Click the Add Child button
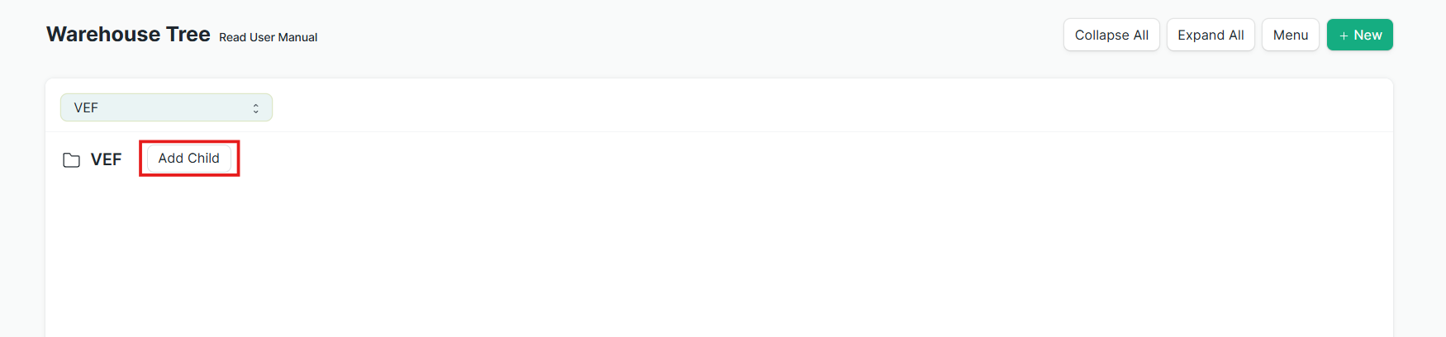 point(189,158)
